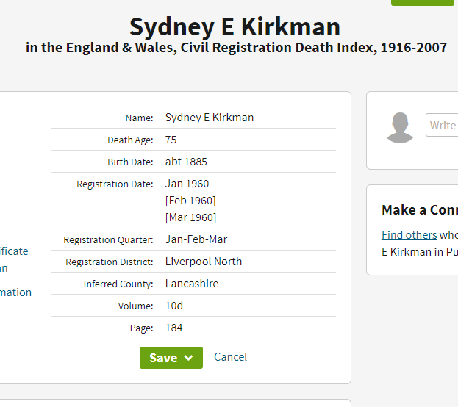Select the '[Mar 1960]' alternate date

coord(190,217)
